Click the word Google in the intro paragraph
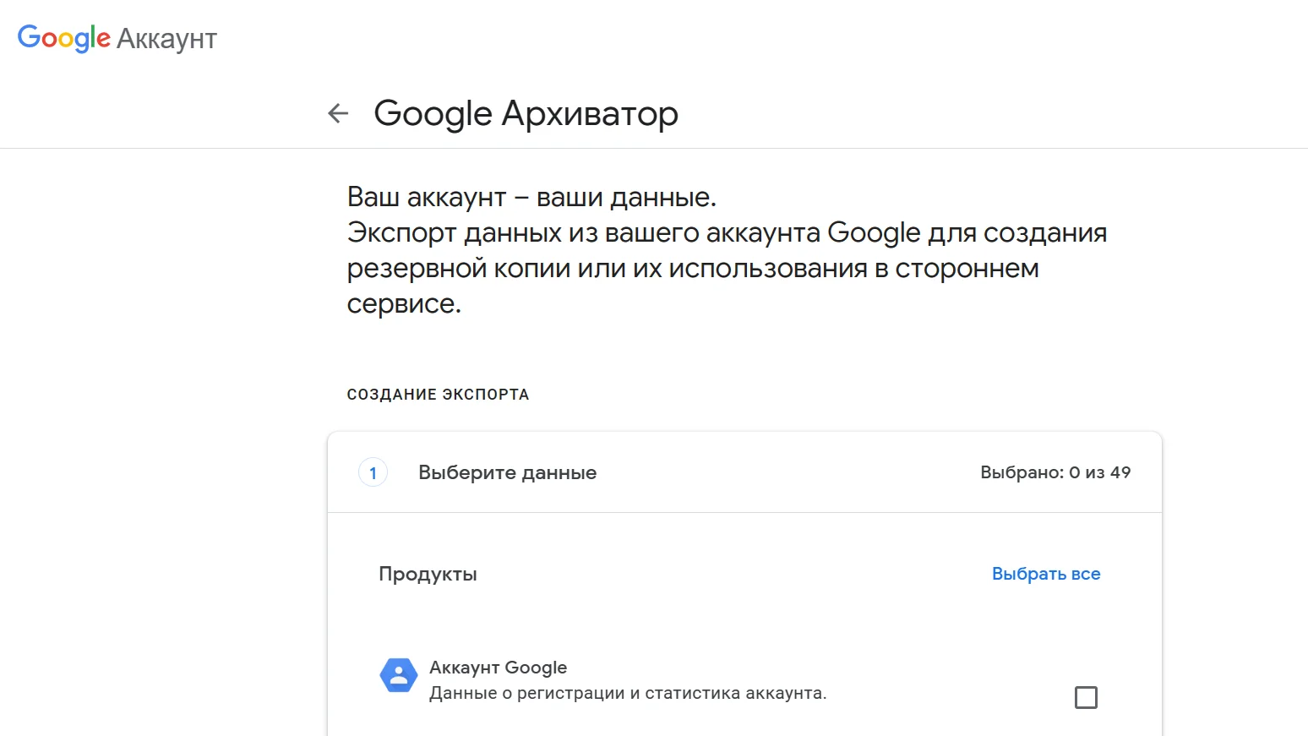Image resolution: width=1308 pixels, height=736 pixels. (874, 232)
